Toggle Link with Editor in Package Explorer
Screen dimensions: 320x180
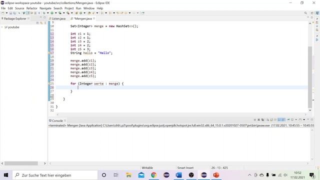(x=41, y=23)
